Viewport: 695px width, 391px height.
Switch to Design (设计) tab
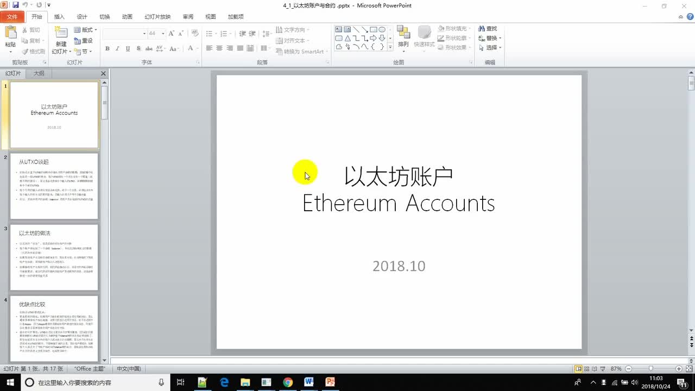(82, 17)
